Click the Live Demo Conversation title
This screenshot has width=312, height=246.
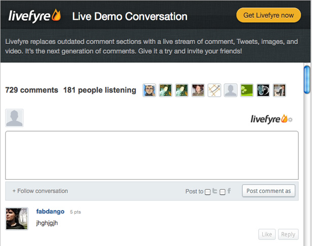tap(130, 16)
